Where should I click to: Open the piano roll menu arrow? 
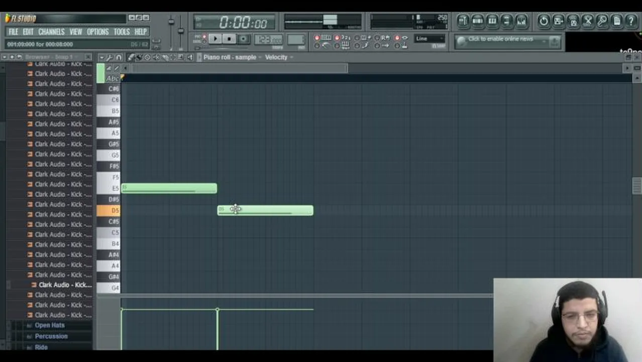(101, 57)
